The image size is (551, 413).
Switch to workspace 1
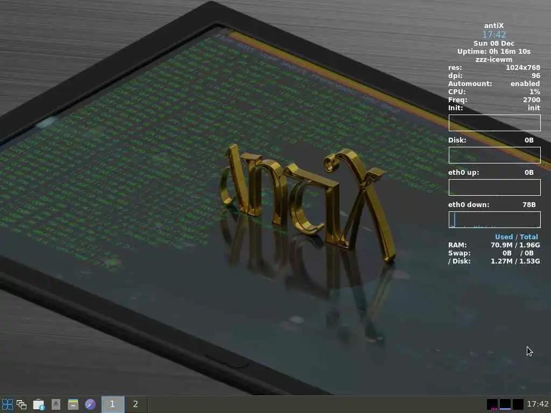[x=113, y=404]
